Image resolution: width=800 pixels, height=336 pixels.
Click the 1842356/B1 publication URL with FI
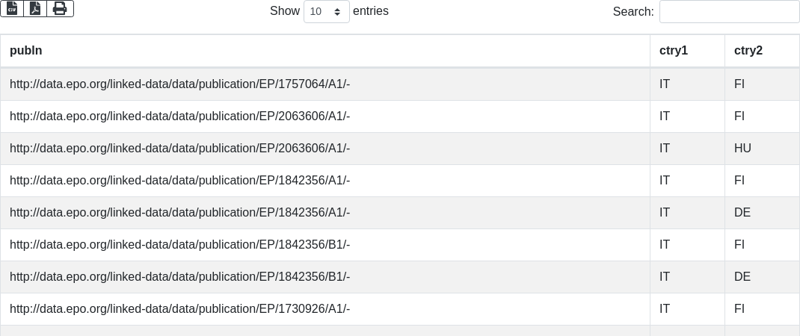179,245
